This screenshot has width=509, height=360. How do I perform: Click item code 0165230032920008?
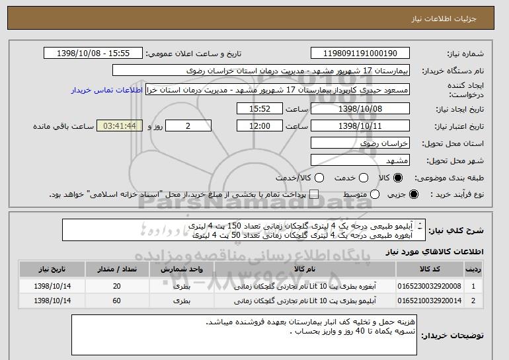pyautogui.click(x=429, y=287)
